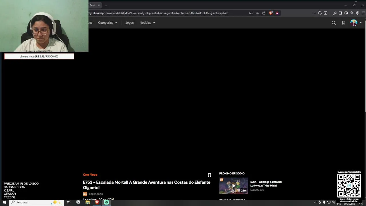Image resolution: width=366 pixels, height=206 pixels.
Task: Switch to Brave browser taskbar icon
Action: click(97, 202)
